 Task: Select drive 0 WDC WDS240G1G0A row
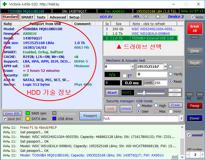coord(140,29)
